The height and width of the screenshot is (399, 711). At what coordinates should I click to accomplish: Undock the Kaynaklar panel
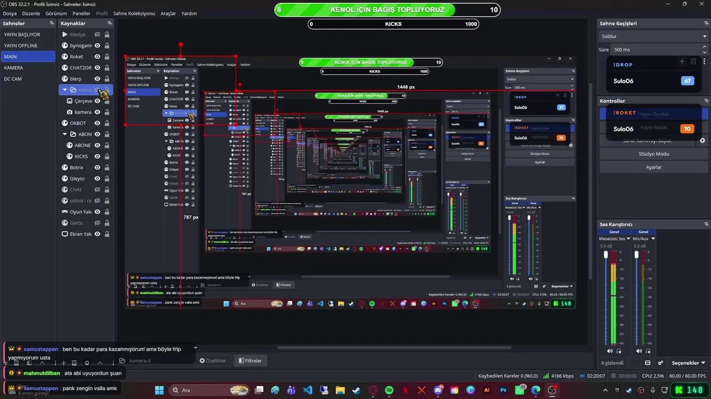tap(109, 23)
